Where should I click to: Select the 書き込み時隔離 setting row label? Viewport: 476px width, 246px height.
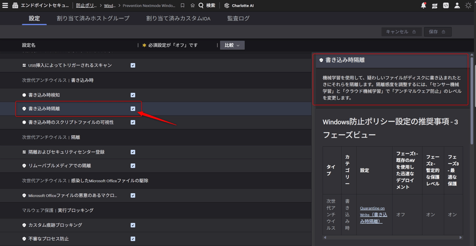coord(44,108)
